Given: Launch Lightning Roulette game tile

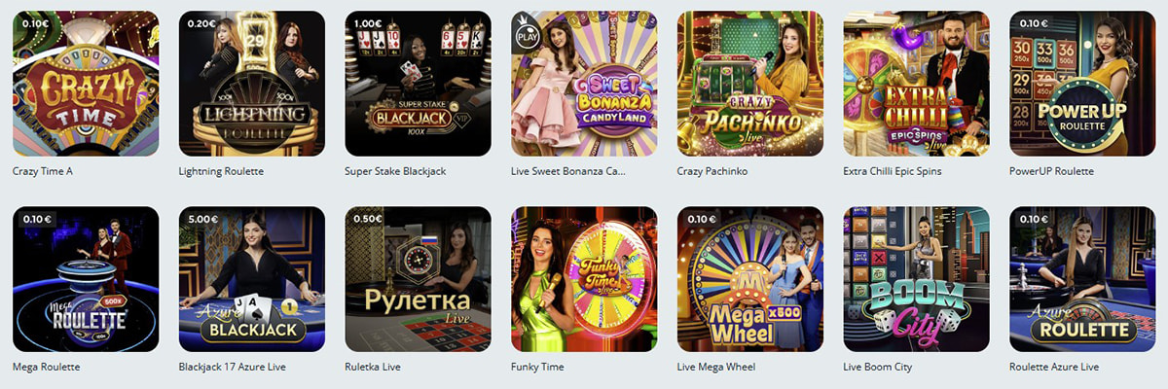Looking at the screenshot, I should tap(252, 84).
